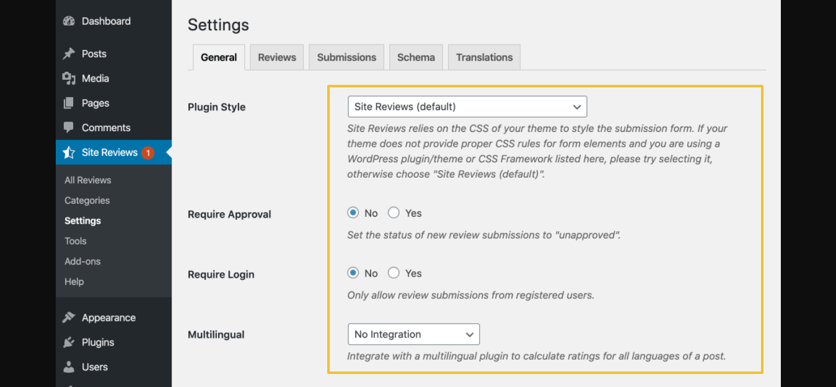Open the Multilingual integration dropdown
The height and width of the screenshot is (387, 836).
coord(413,334)
